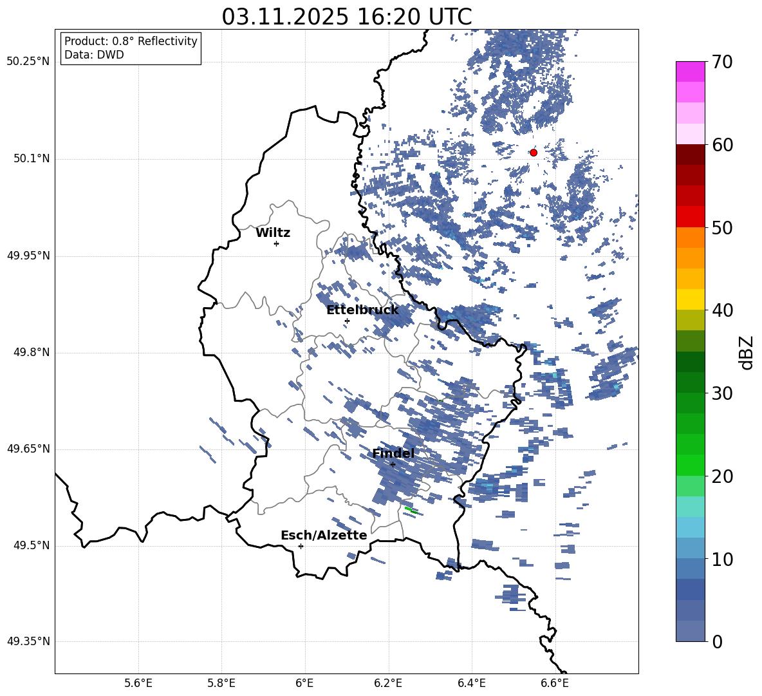Click the 49.65°N latitude label
Screen dimensions: 762x696
pyautogui.click(x=28, y=449)
